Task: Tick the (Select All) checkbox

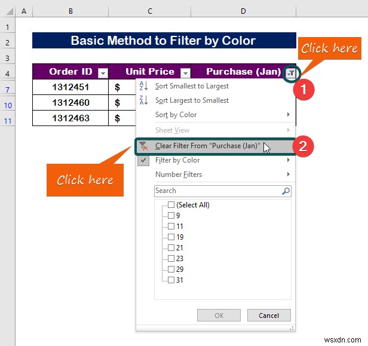Action: [171, 205]
